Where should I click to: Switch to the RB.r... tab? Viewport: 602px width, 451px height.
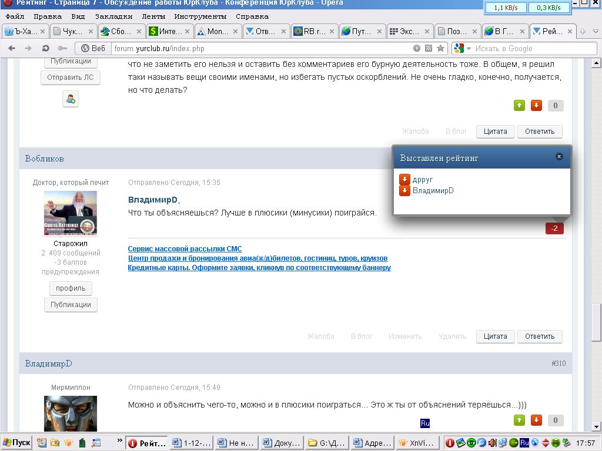click(x=313, y=31)
